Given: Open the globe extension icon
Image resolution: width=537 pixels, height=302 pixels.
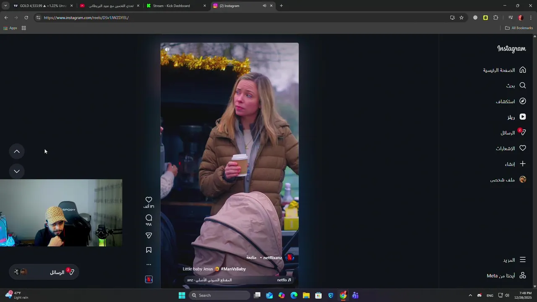Looking at the screenshot, I should point(475,18).
